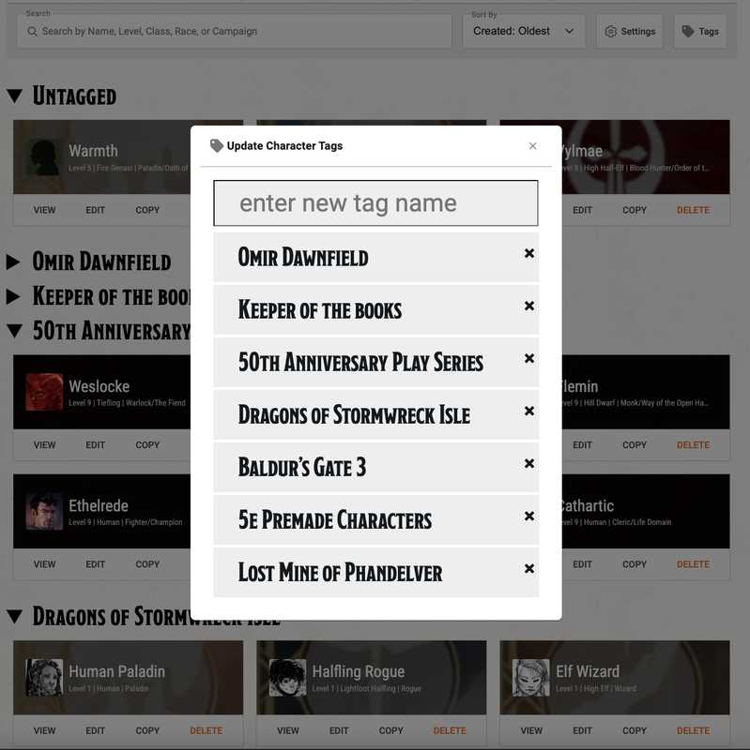Edit the Halfling Rogue character

click(339, 731)
